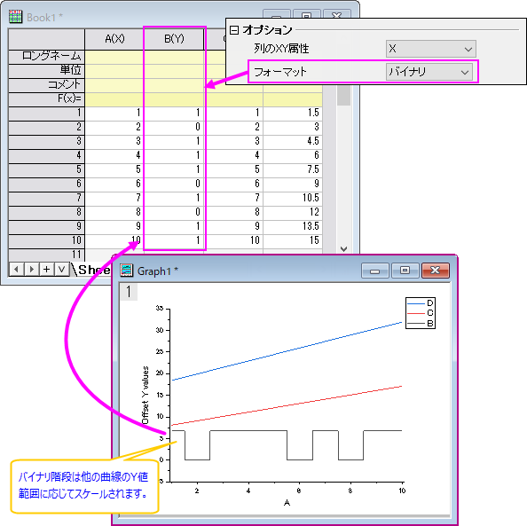Click column B cell in row 2
The height and width of the screenshot is (526, 527).
(x=174, y=128)
